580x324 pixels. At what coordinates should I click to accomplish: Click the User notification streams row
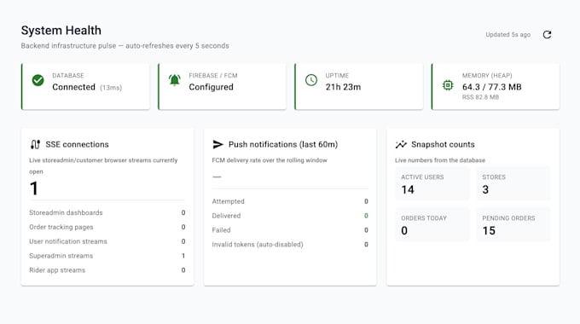[107, 241]
